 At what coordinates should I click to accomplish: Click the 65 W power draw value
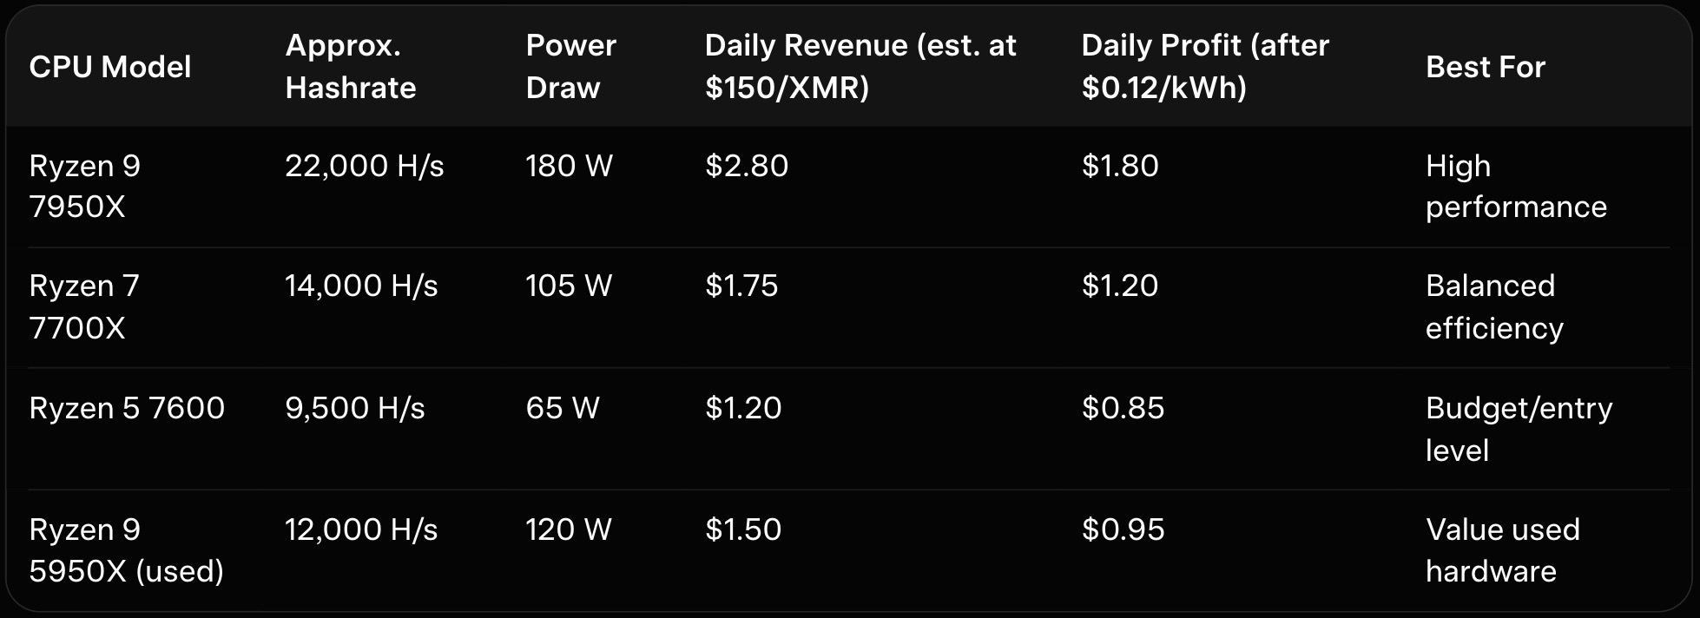click(x=563, y=408)
